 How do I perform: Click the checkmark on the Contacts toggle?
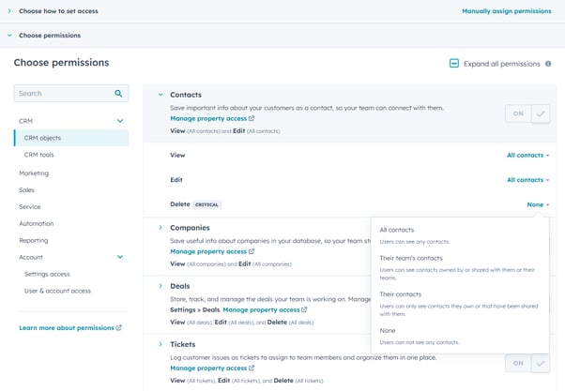pos(541,113)
